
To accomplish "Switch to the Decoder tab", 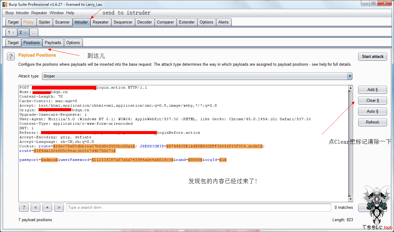I will tap(145, 22).
